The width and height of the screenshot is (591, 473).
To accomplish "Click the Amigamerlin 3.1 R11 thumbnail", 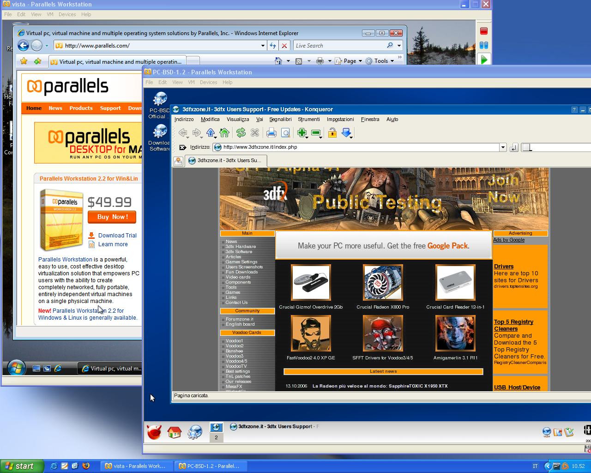I will coord(455,333).
